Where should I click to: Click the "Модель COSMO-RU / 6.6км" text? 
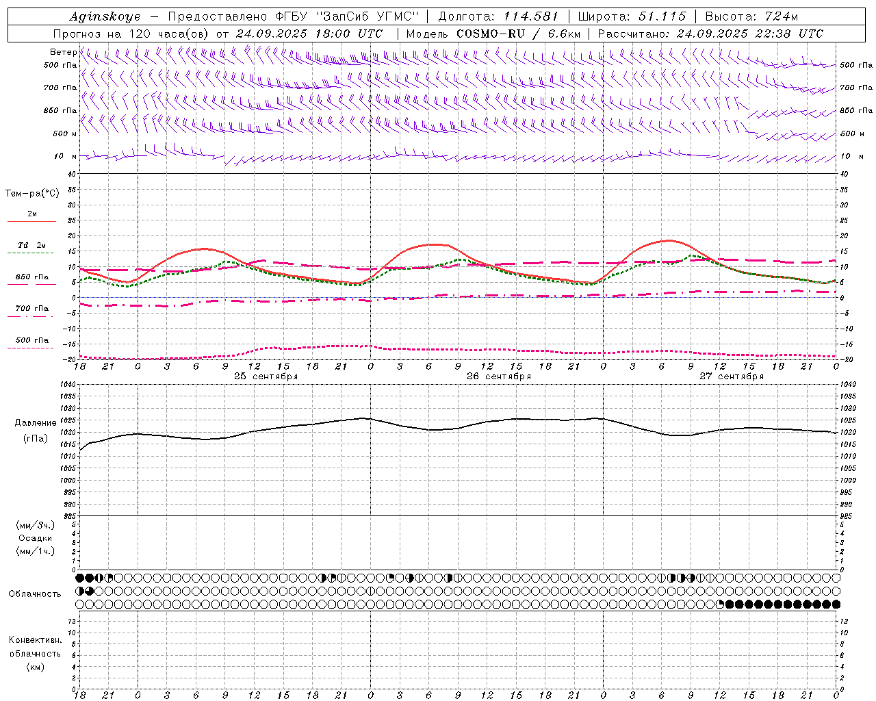pos(493,34)
